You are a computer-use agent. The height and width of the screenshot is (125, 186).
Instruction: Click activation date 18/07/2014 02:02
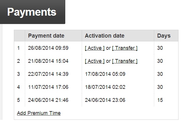tap(105, 87)
